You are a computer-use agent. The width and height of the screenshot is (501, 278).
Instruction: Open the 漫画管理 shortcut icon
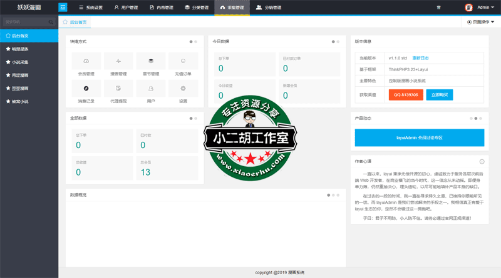pyautogui.click(x=118, y=61)
